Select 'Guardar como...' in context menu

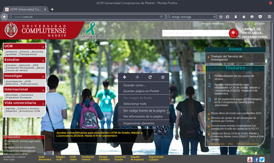144,85
